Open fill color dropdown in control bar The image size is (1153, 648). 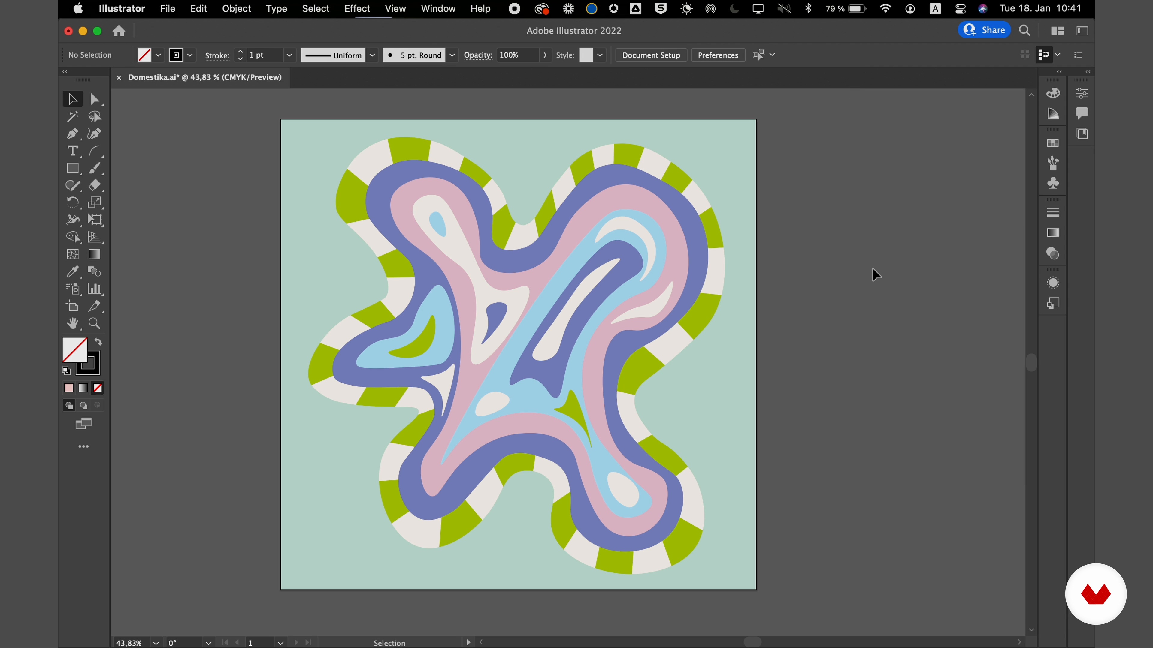159,55
